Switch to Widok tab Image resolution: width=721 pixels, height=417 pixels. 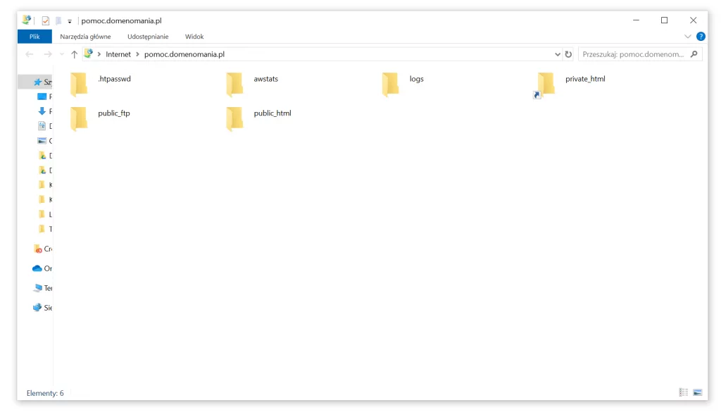click(x=194, y=37)
